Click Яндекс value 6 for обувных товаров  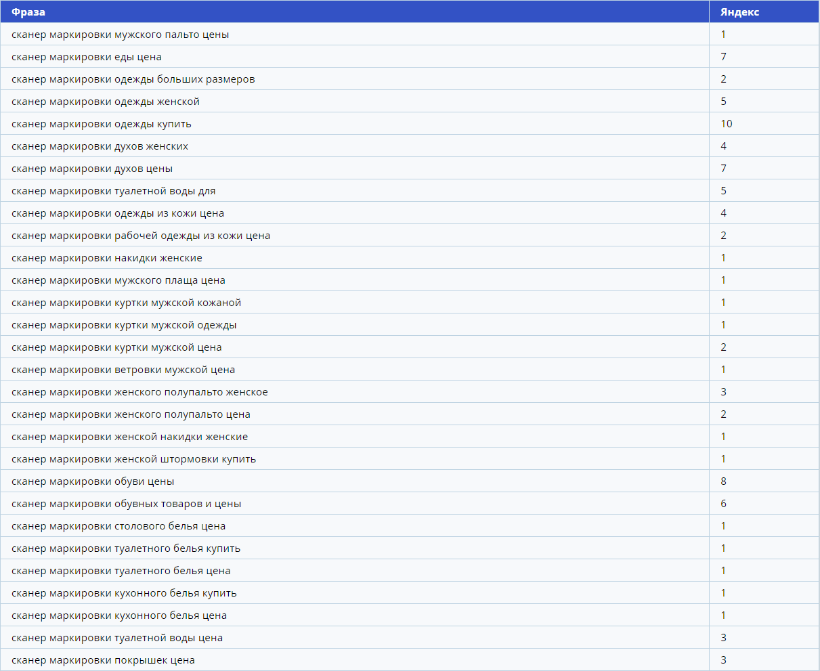pyautogui.click(x=724, y=504)
